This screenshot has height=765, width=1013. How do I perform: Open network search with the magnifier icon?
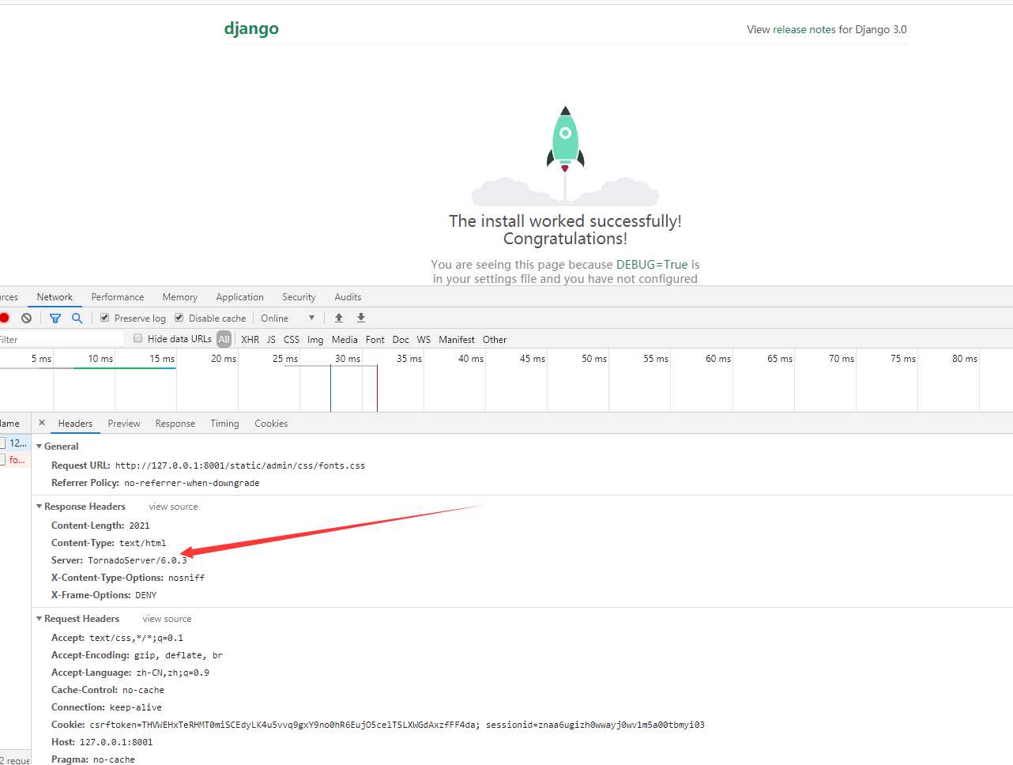(x=77, y=318)
